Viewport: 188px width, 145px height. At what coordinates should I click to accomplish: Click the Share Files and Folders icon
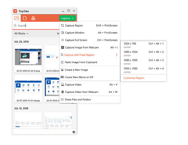point(62,99)
